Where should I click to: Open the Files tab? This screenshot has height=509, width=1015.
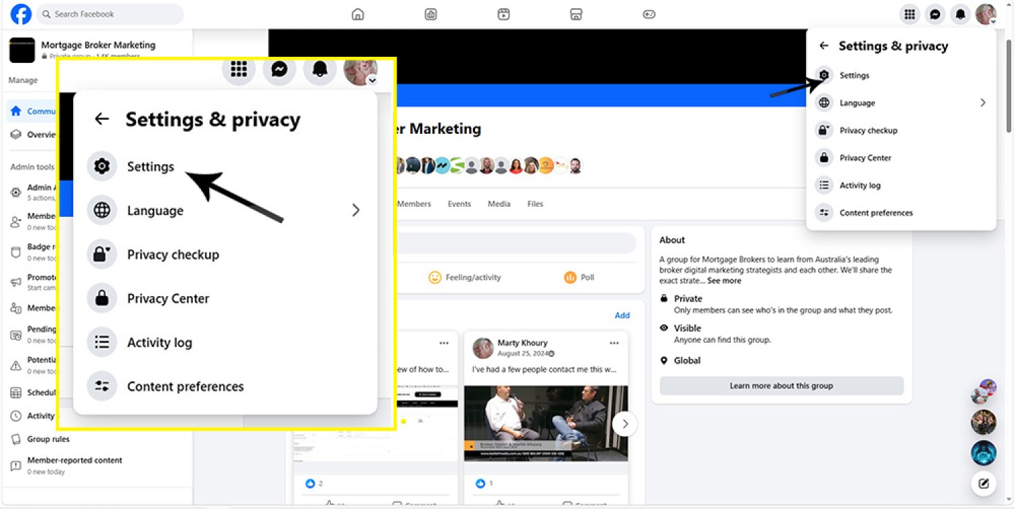tap(535, 204)
